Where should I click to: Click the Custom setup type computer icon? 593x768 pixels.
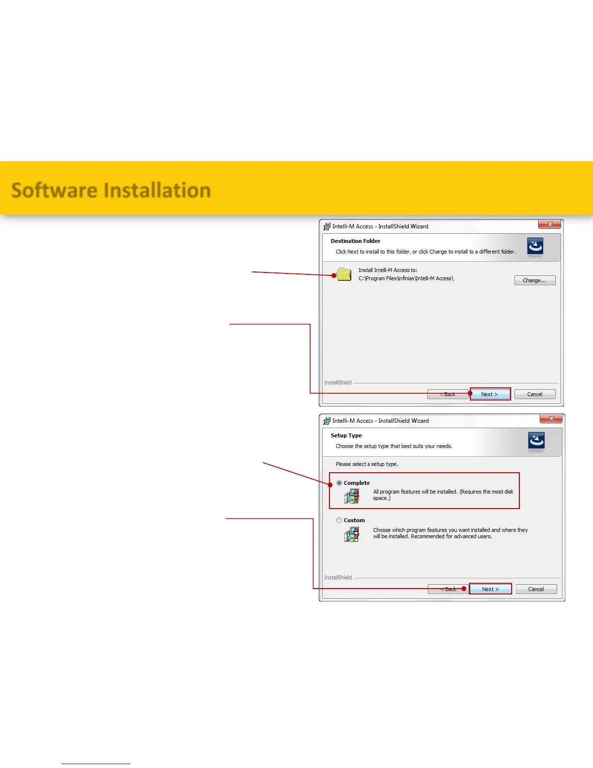click(x=352, y=534)
